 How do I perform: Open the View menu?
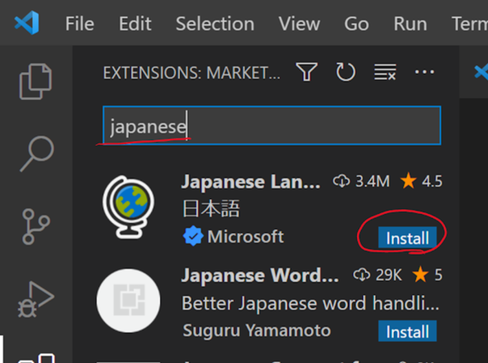pyautogui.click(x=299, y=24)
